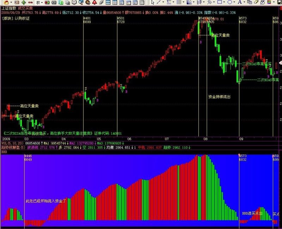Click the 趋势线解盘(5) indicator label
The height and width of the screenshot is (229, 282).
(13, 147)
